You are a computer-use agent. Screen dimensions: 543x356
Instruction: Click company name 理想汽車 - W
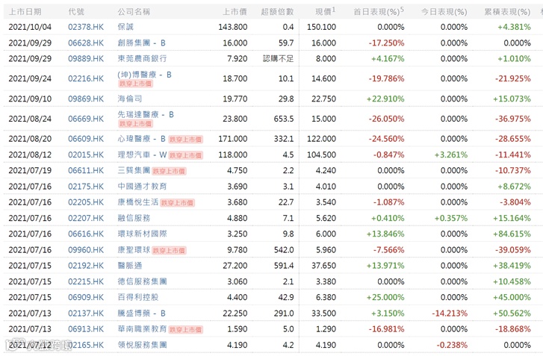point(143,154)
